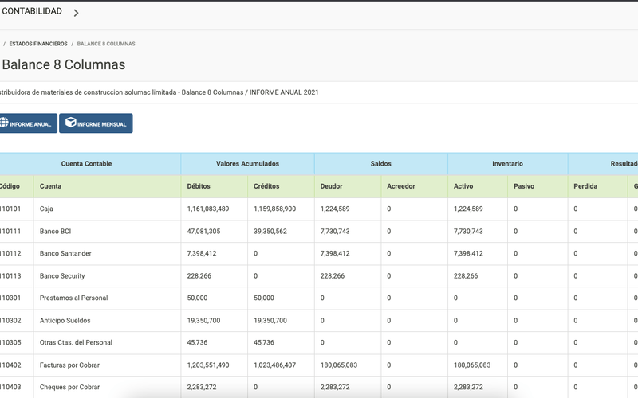Click the cube icon on Informe Mensual
The height and width of the screenshot is (398, 638).
click(71, 123)
